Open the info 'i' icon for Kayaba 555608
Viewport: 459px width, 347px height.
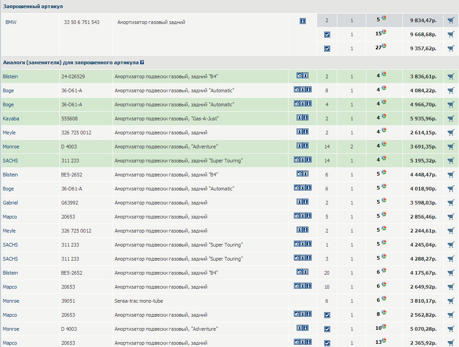click(306, 118)
